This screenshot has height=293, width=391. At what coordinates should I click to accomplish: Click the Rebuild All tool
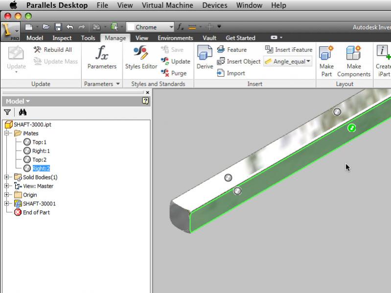(x=53, y=49)
